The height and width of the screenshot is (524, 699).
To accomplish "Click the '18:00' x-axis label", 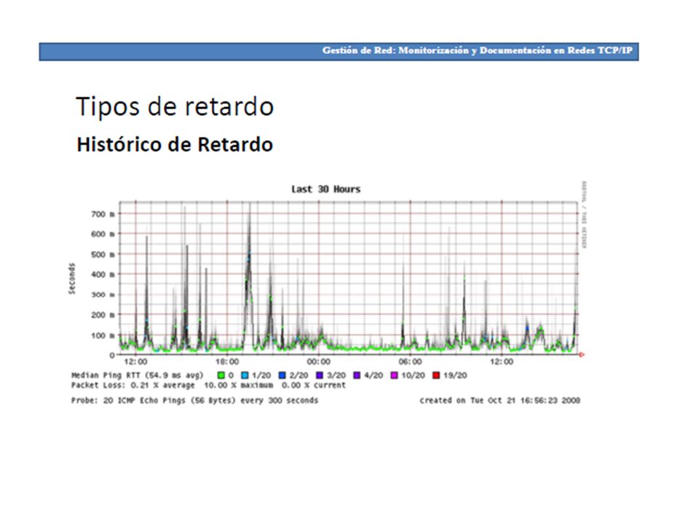I will click(227, 362).
